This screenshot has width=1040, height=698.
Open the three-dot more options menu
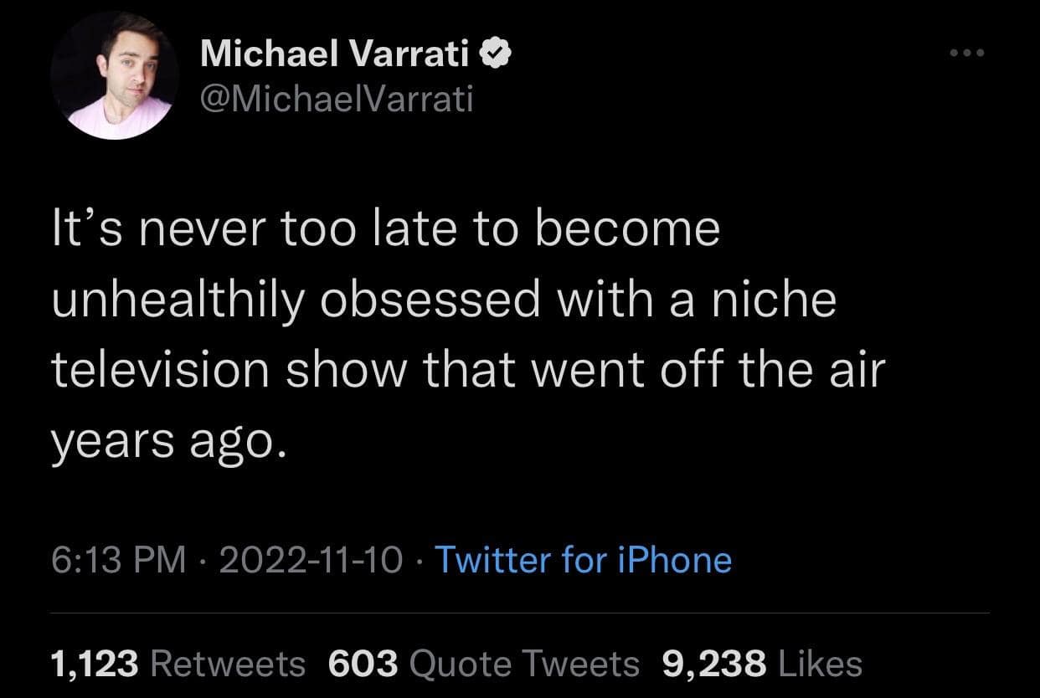tap(969, 54)
